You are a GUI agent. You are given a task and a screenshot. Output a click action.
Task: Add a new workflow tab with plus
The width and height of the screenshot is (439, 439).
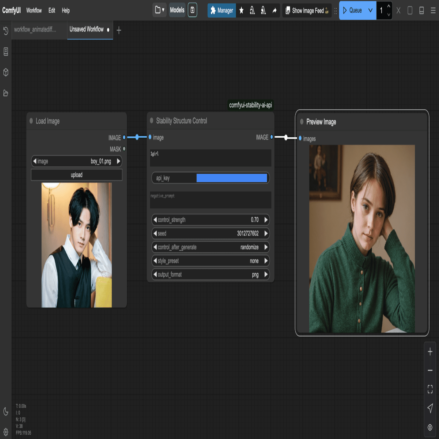[119, 30]
